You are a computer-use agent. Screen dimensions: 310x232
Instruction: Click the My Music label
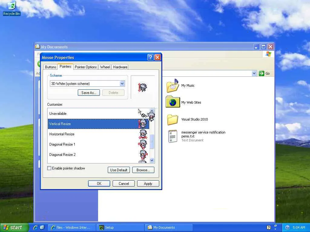pyautogui.click(x=188, y=85)
